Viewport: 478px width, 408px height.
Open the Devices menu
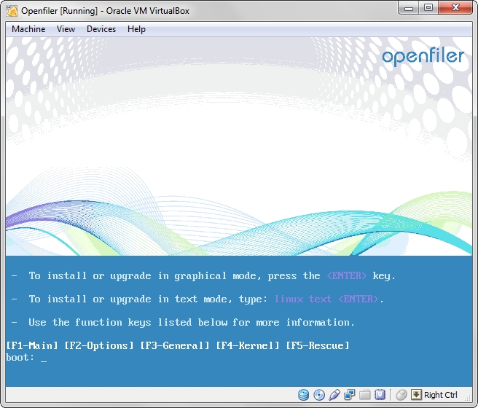tap(101, 29)
